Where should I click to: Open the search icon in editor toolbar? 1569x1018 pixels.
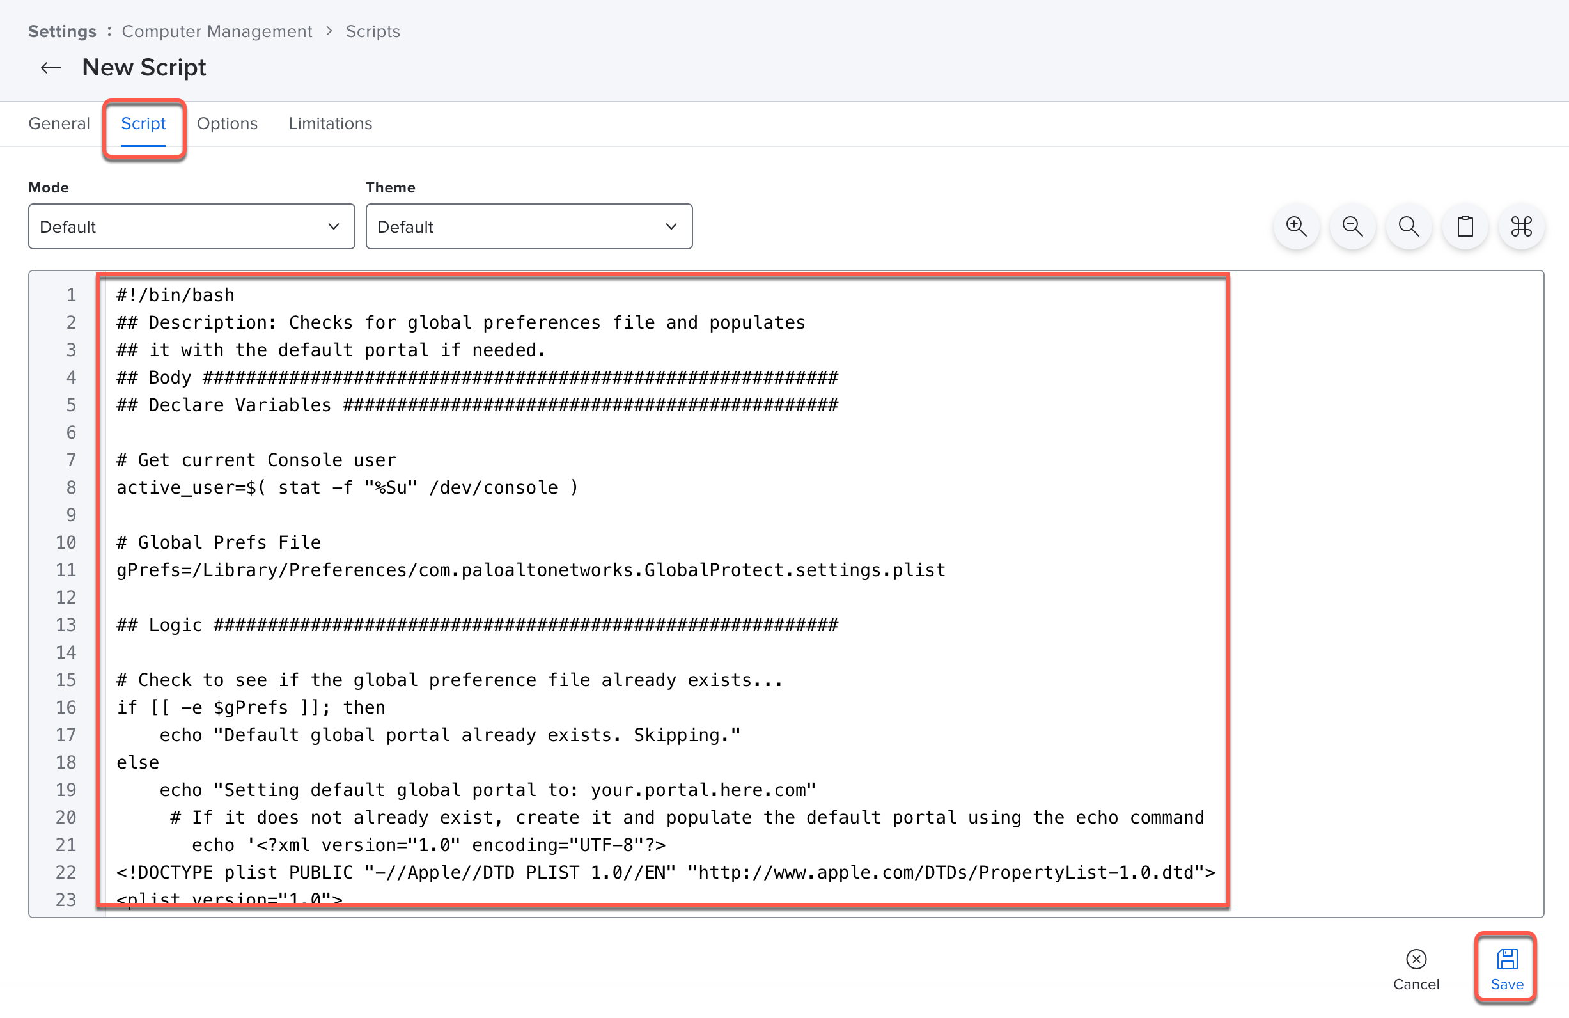1408,227
